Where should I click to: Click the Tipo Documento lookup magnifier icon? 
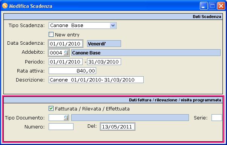pyautogui.click(x=66, y=118)
